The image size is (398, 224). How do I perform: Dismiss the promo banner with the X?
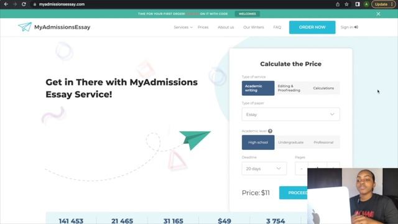(378, 14)
